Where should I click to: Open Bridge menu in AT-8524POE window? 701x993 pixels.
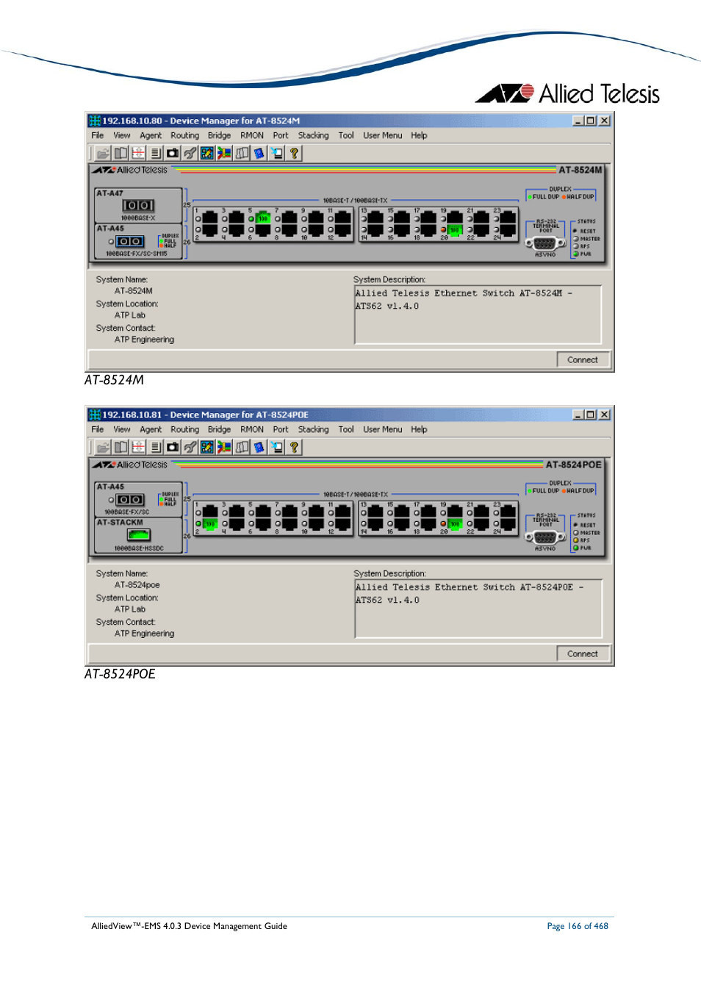pos(219,429)
